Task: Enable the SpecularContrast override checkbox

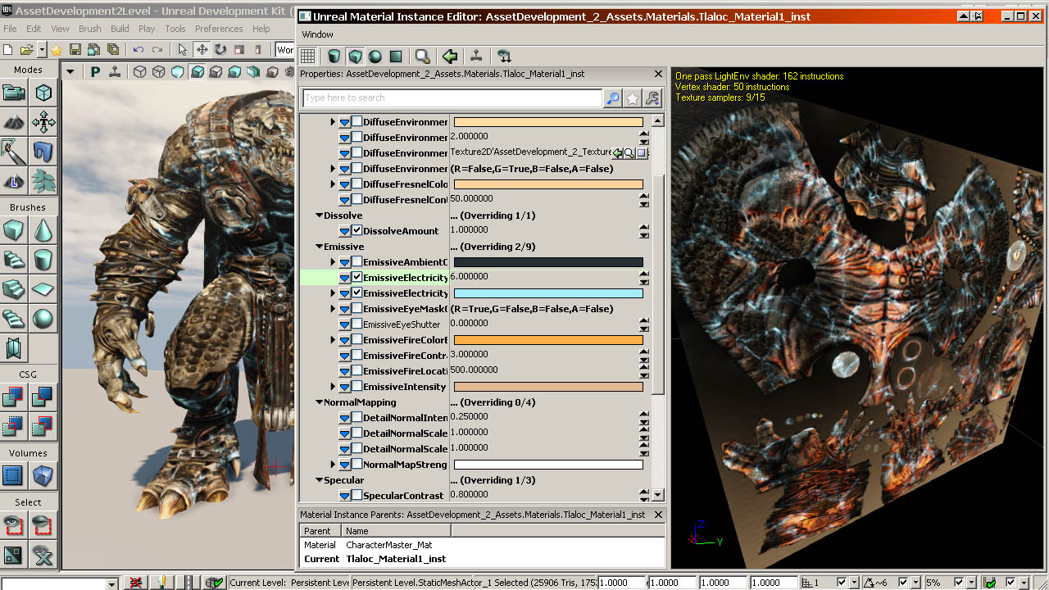Action: 356,496
